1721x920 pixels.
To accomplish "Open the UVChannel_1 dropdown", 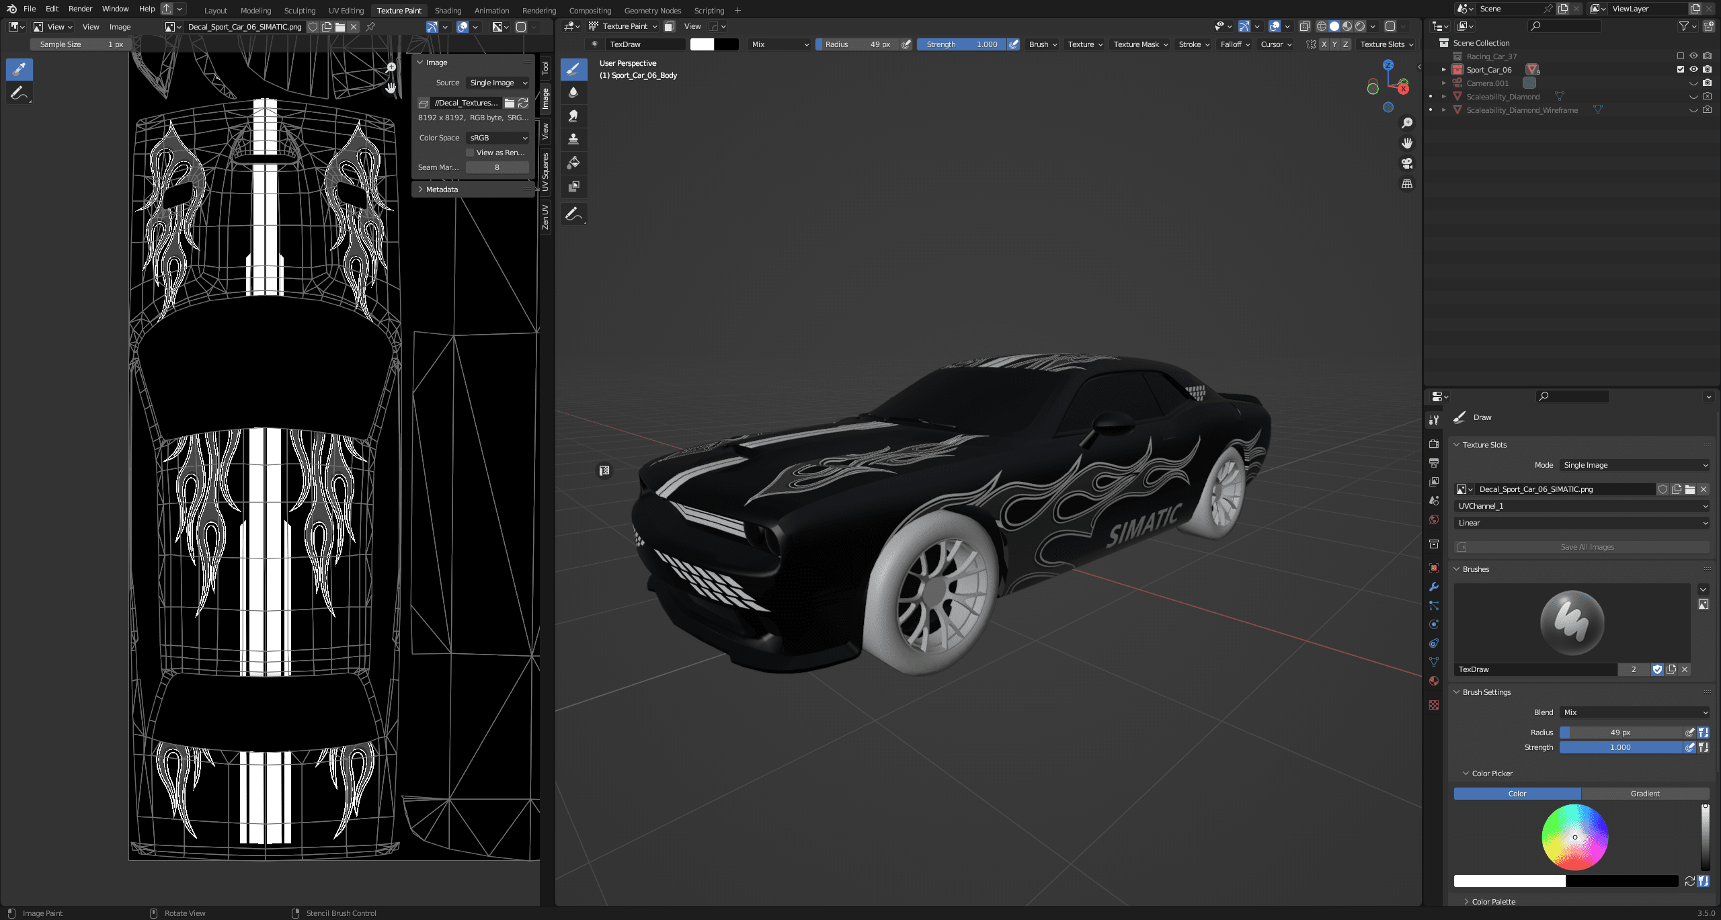I will pyautogui.click(x=1582, y=506).
